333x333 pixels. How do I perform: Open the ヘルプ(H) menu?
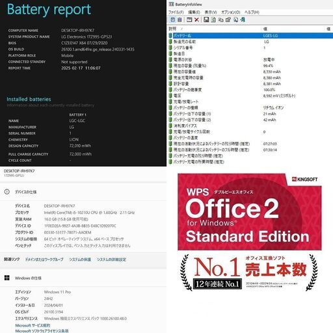[x=252, y=12]
